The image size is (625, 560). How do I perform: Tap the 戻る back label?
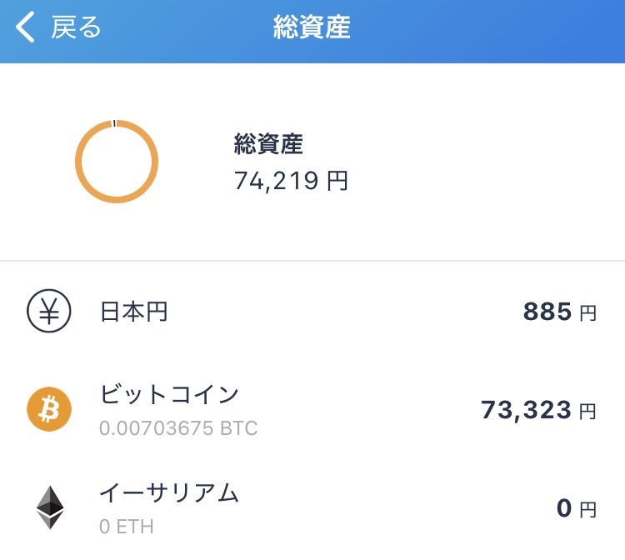76,27
